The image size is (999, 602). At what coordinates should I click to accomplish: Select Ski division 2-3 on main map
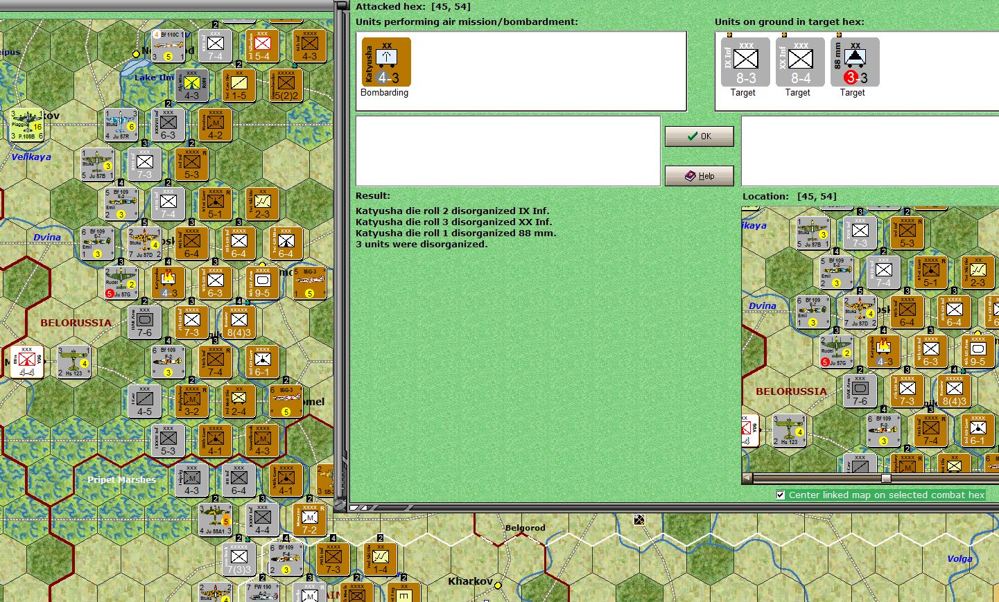pos(263,204)
